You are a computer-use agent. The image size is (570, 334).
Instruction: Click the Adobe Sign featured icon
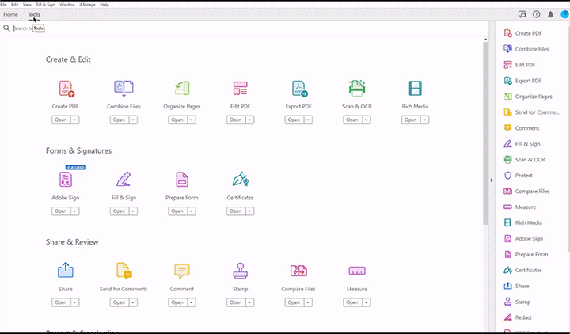(66, 180)
